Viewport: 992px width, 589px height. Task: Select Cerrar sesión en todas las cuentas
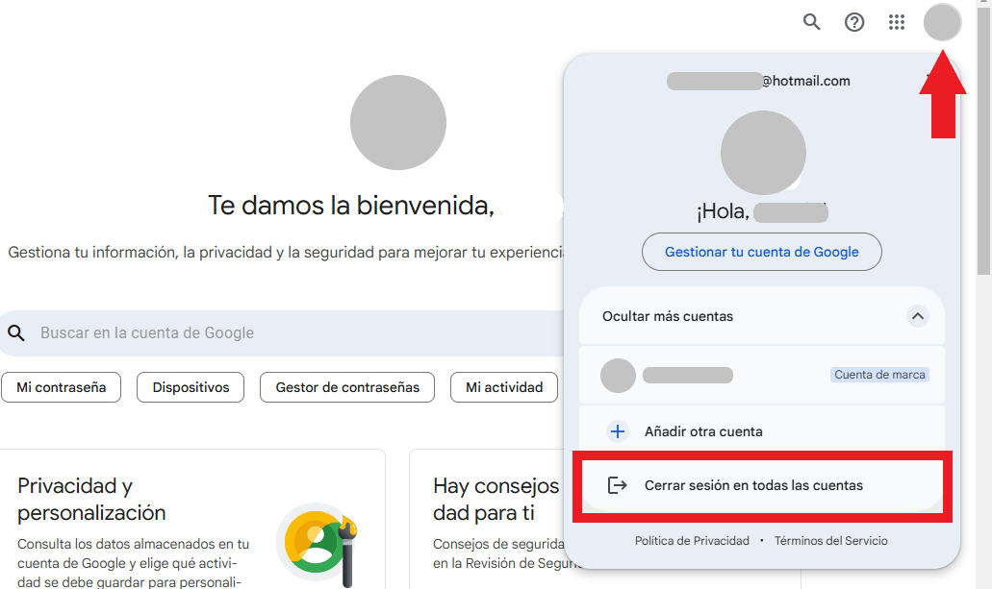[762, 485]
